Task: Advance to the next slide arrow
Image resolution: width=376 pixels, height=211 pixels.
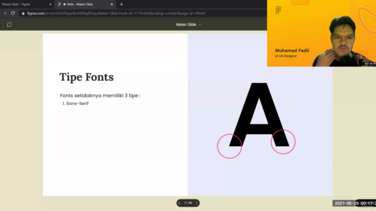Action: click(197, 203)
